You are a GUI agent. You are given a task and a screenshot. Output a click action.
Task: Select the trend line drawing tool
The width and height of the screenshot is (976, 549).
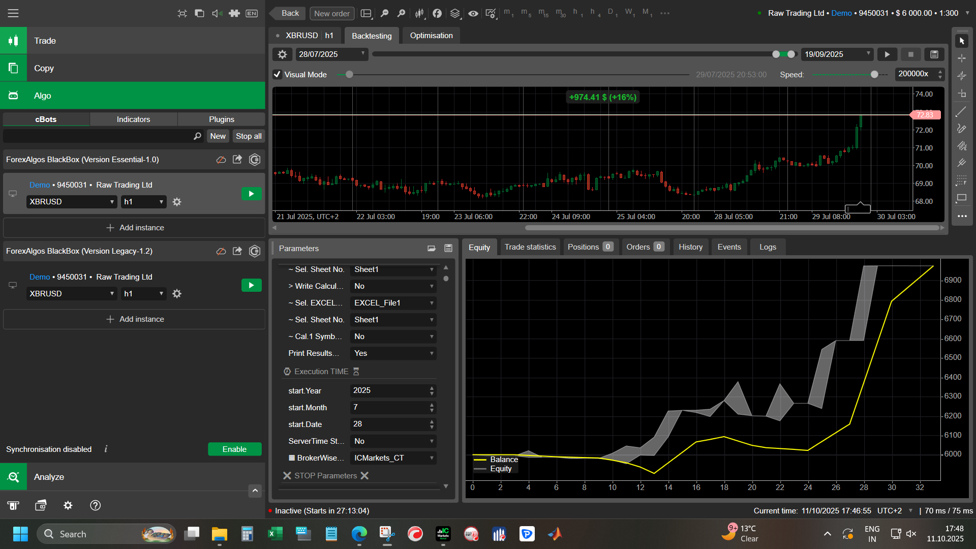tap(961, 112)
